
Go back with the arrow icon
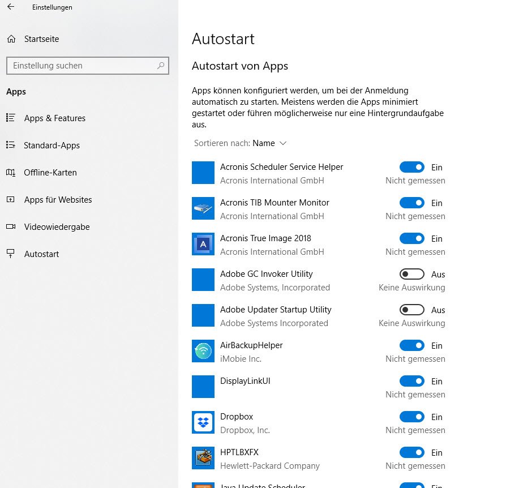click(x=11, y=7)
